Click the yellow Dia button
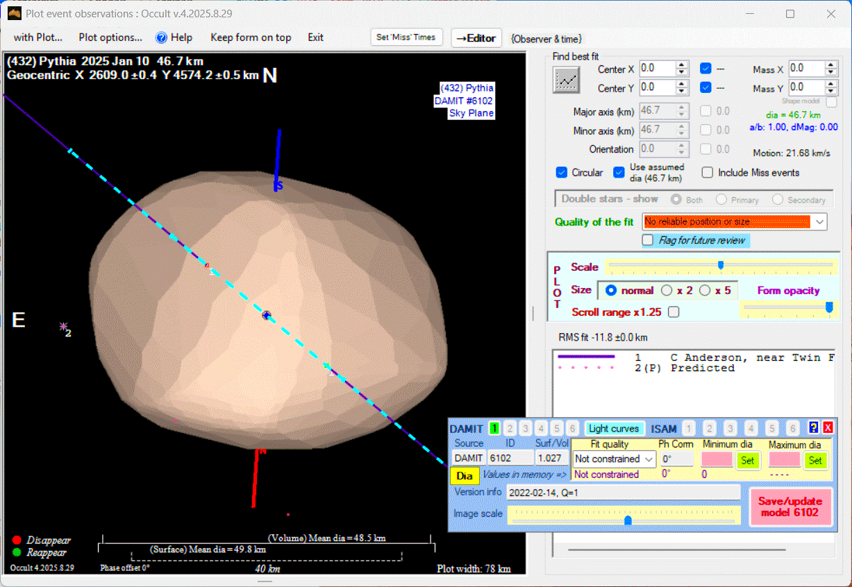Viewport: 852px width, 587px height. [x=465, y=475]
